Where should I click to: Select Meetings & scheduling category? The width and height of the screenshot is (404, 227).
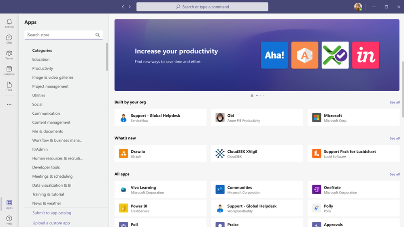[52, 177]
